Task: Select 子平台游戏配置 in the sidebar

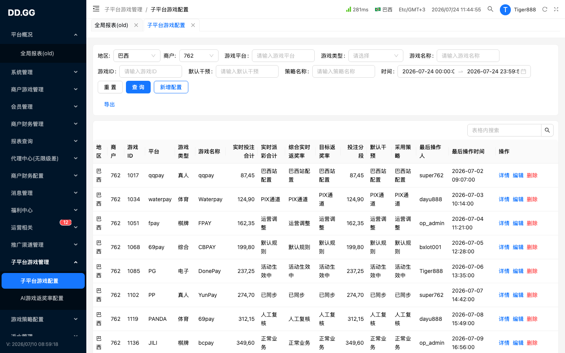Action: [43, 281]
